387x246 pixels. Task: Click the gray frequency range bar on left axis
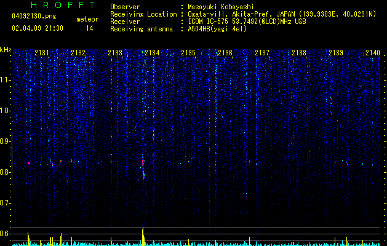[12, 156]
